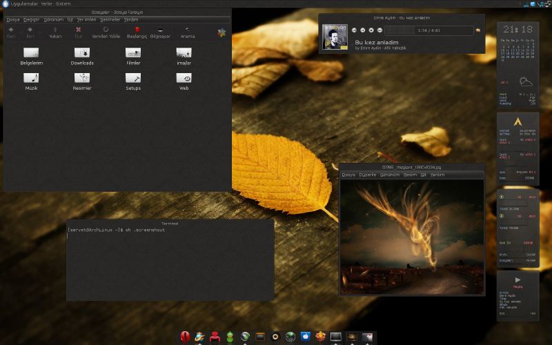Open the Yerler panel menu
Viewport: 552px width, 345px height.
click(48, 3)
